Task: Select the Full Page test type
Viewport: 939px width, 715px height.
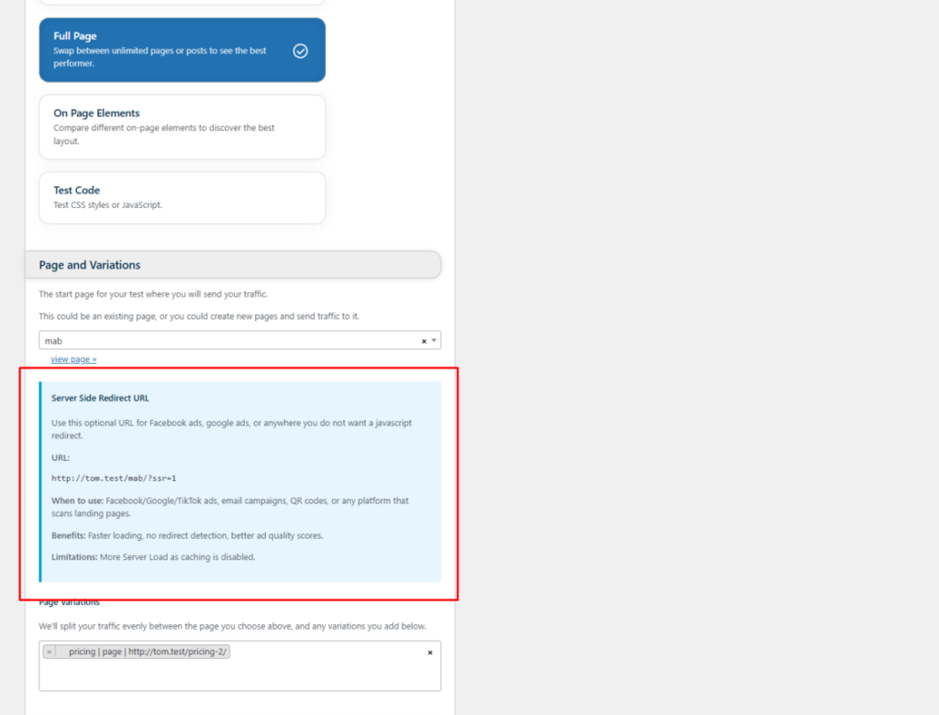Action: pos(182,49)
